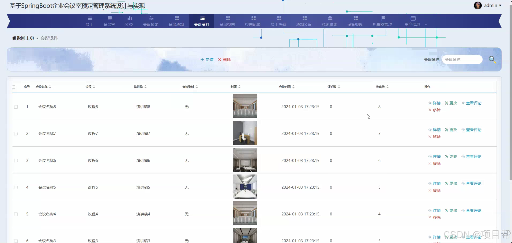Expand the 用户信息 menu chevron
This screenshot has width=512, height=243.
coord(426,24)
